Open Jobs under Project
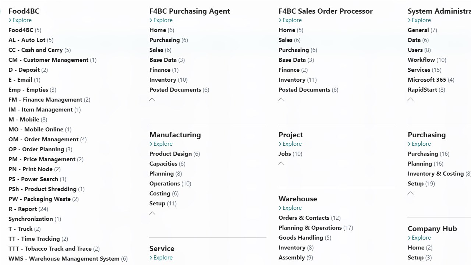471x265 pixels. [285, 154]
